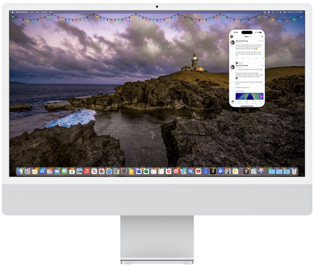
Task: Open the Window menu in the menu bar
Action: [x=44, y=12]
